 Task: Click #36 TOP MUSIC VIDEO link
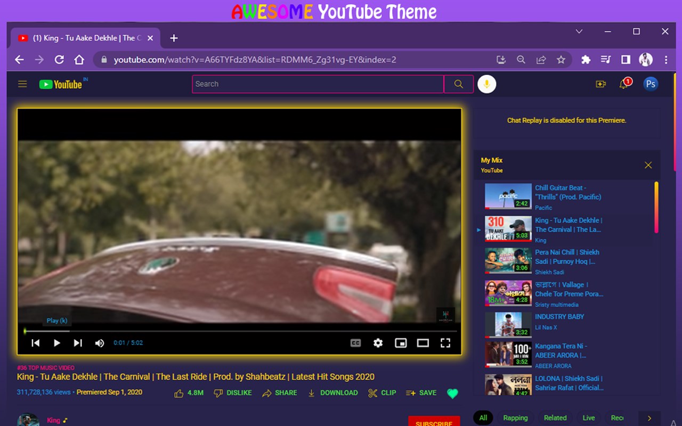pyautogui.click(x=46, y=368)
